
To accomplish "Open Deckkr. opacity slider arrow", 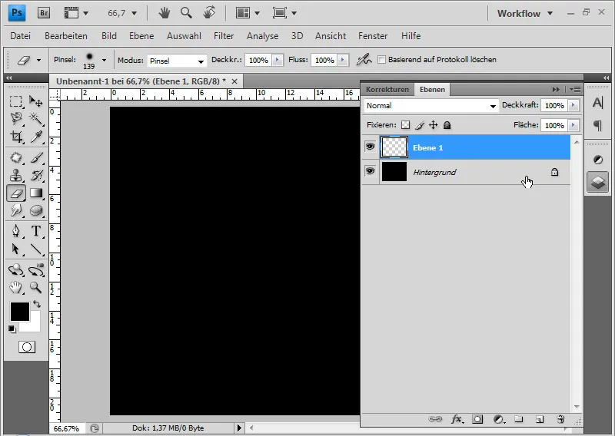I will tap(278, 60).
